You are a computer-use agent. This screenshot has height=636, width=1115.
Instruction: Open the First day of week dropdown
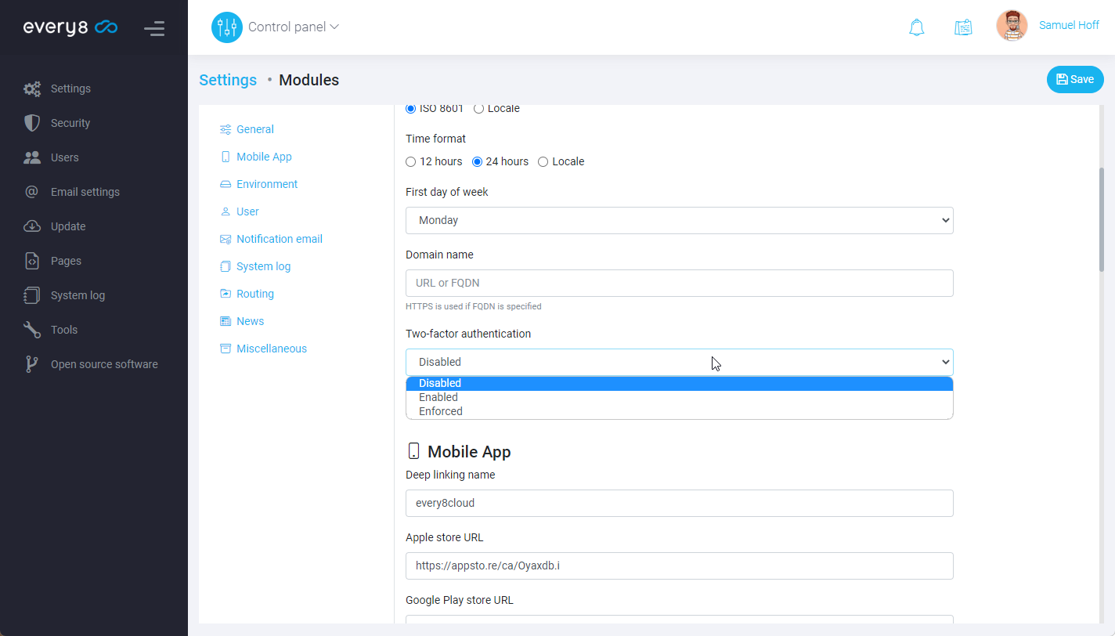pyautogui.click(x=679, y=221)
